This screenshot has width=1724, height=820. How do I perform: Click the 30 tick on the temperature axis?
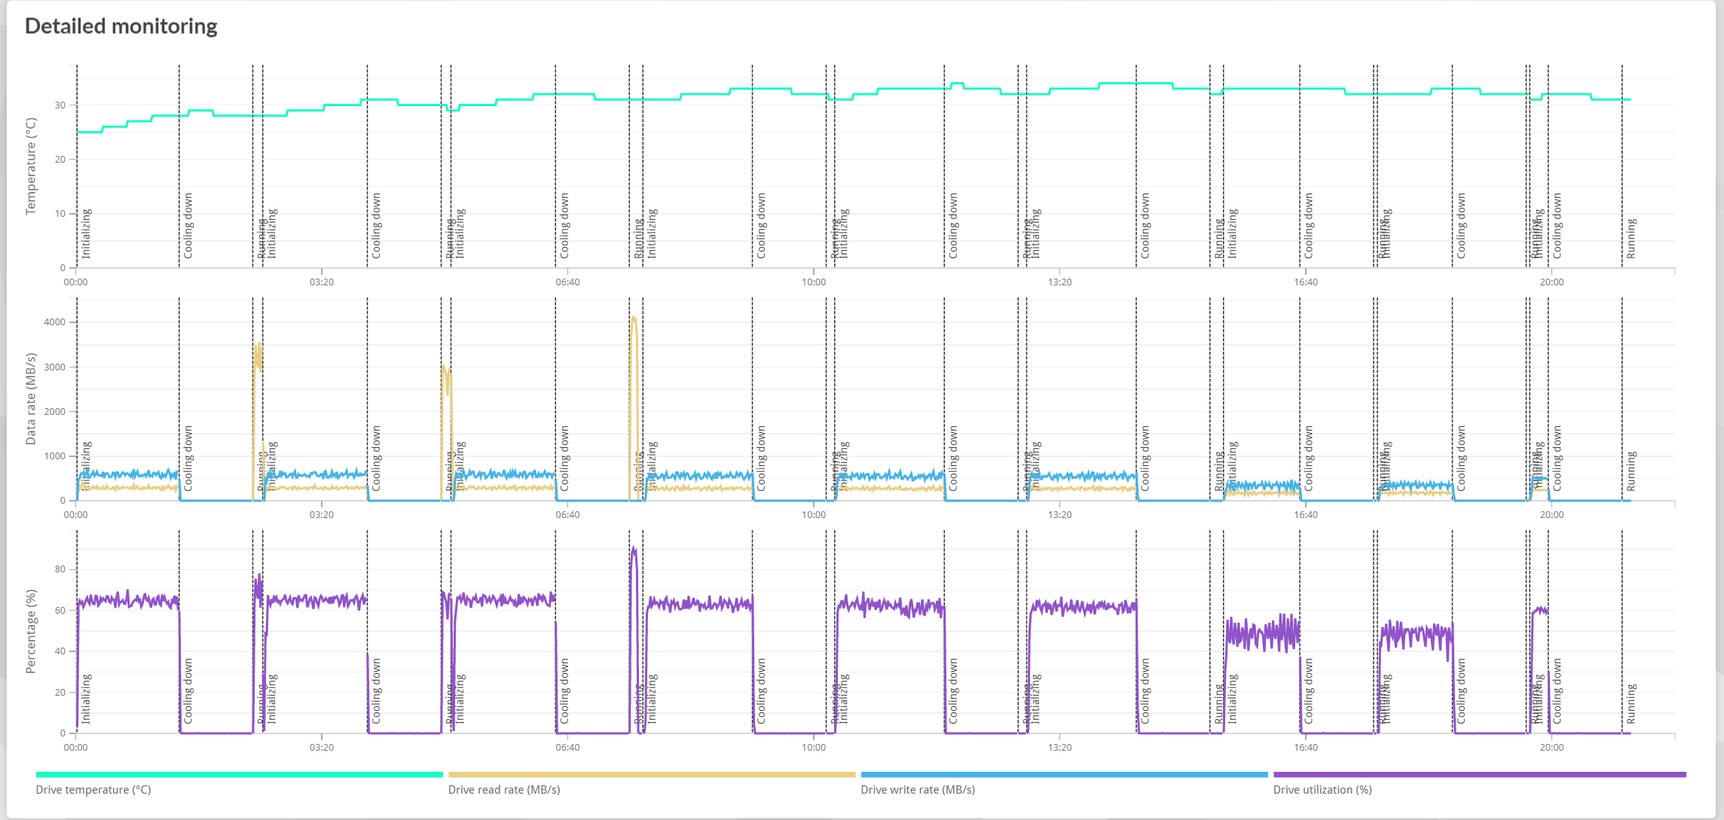[x=60, y=105]
